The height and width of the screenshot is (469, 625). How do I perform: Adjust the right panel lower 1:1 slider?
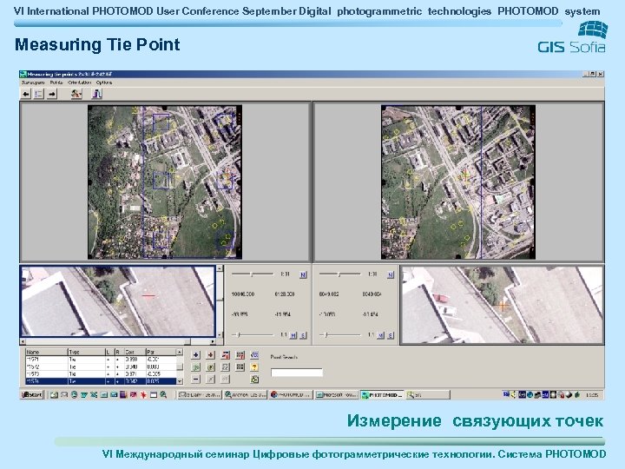340,335
